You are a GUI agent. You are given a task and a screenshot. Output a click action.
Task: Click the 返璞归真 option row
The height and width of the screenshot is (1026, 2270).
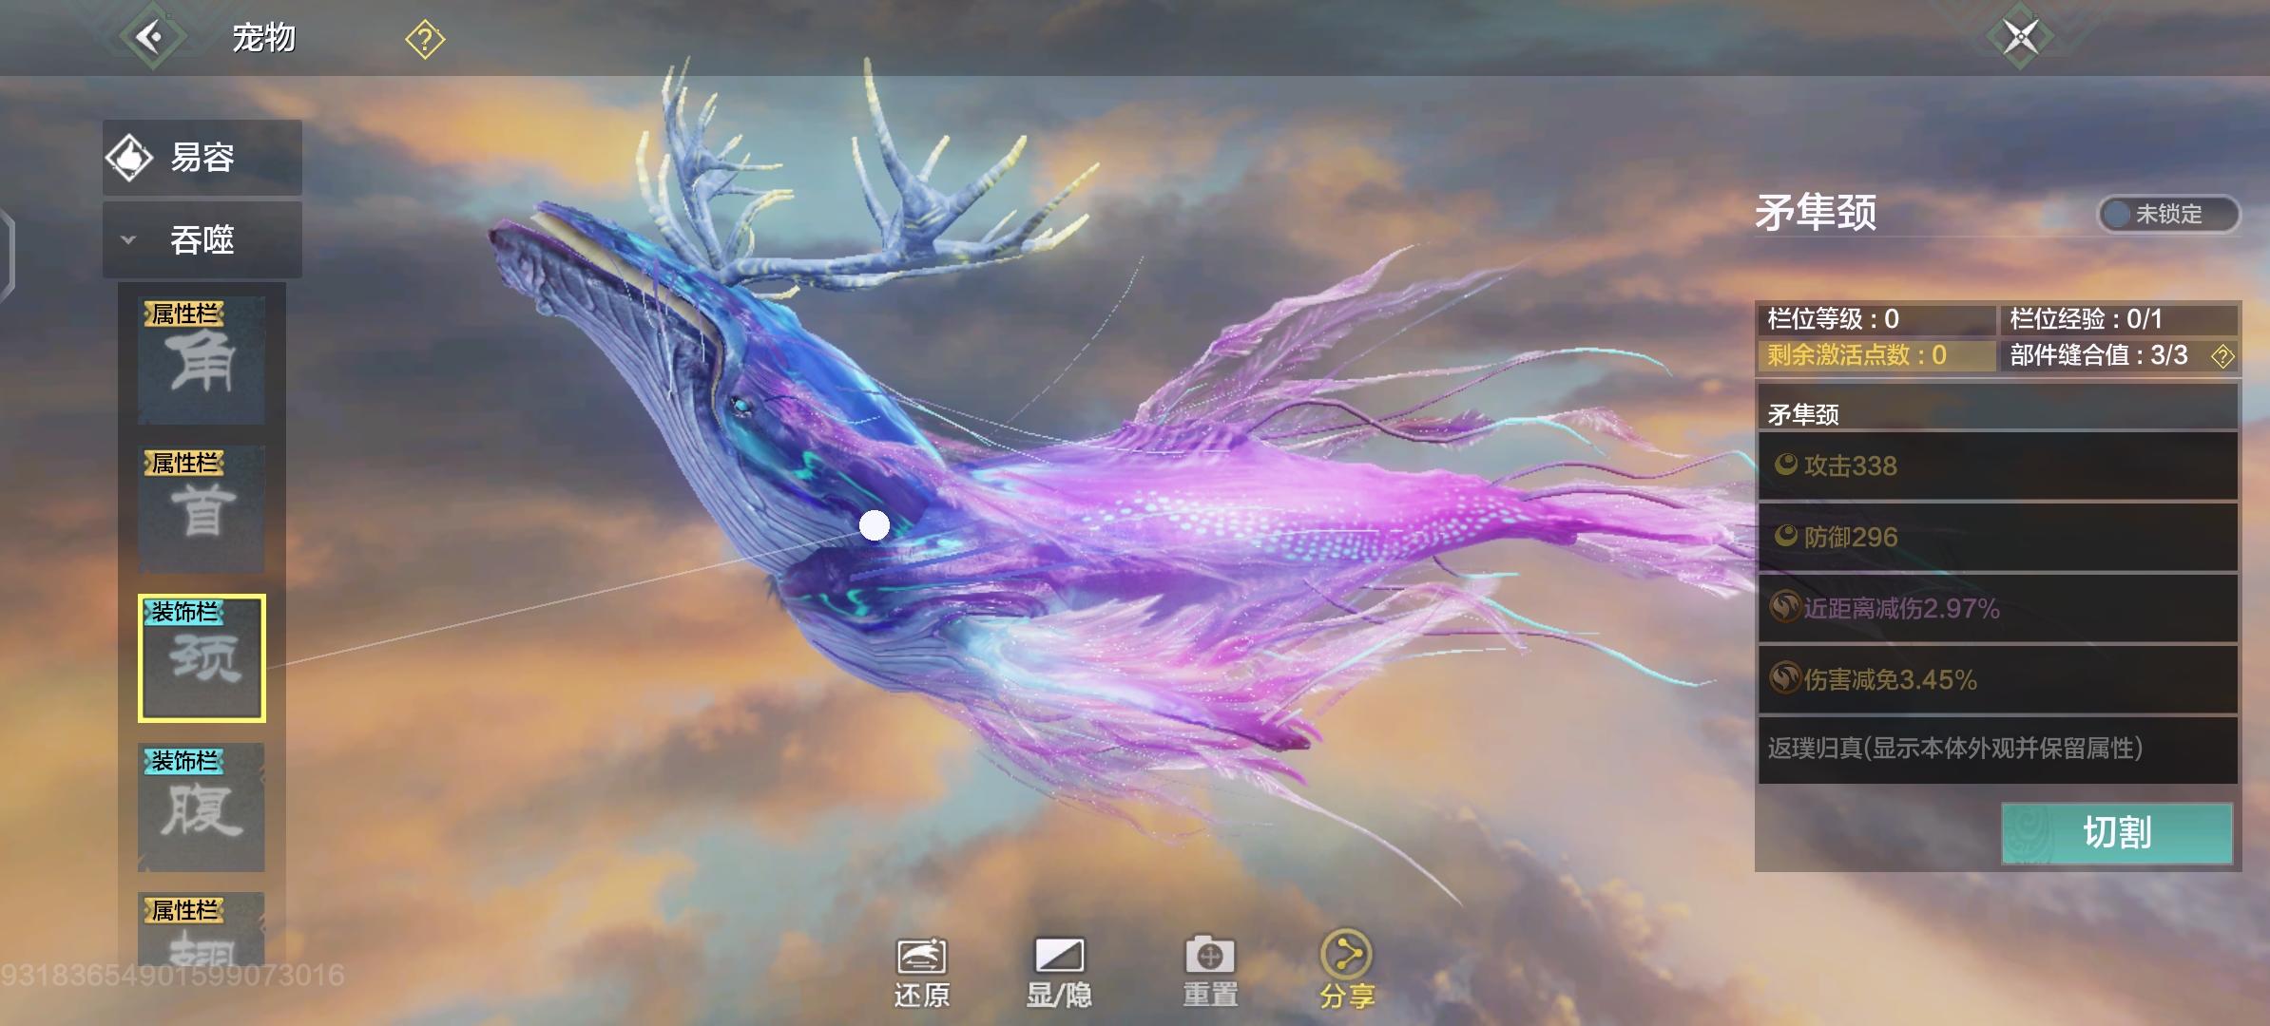pos(1996,749)
